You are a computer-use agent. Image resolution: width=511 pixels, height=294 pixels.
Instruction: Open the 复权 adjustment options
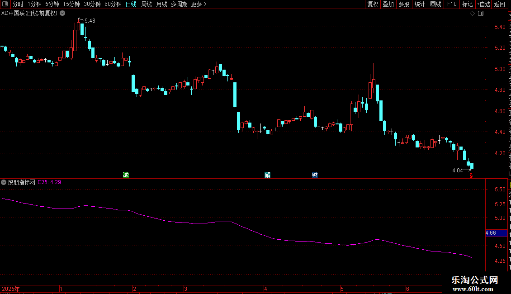tap(373, 4)
